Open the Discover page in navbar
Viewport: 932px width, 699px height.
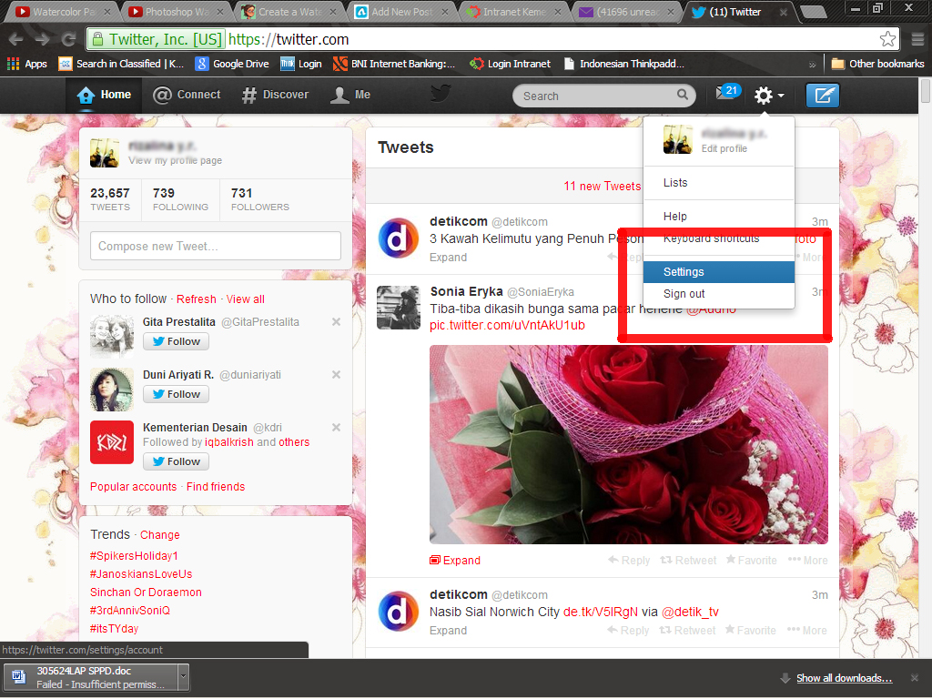point(275,95)
